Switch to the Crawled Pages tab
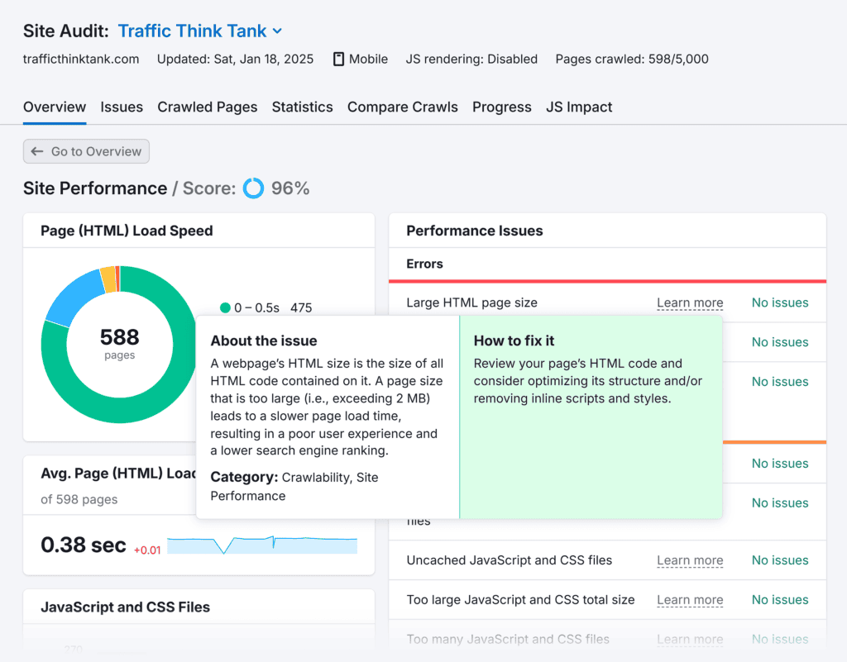847x662 pixels. tap(207, 107)
